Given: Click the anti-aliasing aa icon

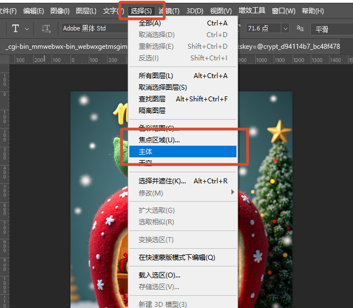Looking at the screenshot, I should click(x=300, y=28).
